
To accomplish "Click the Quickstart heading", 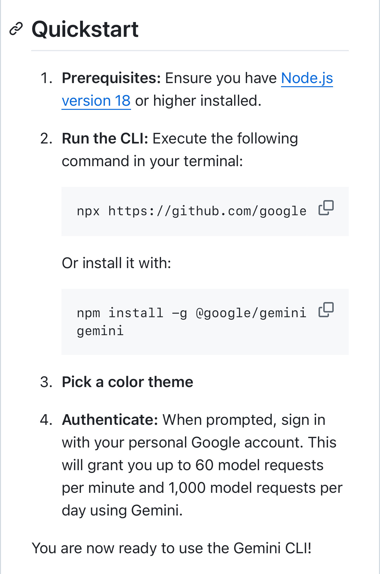I will [x=85, y=29].
